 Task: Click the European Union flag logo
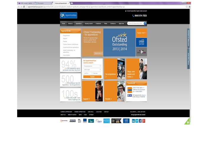[x=85, y=121]
